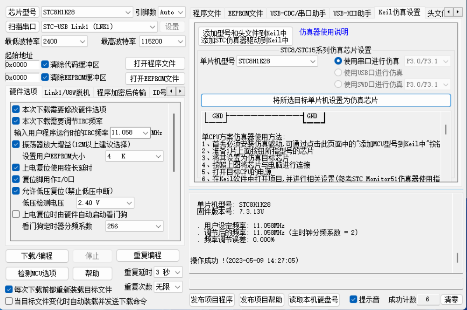Viewport: 467px width, 310px height.
Task: Click the 读取本机硬盘号 button
Action: (x=314, y=300)
